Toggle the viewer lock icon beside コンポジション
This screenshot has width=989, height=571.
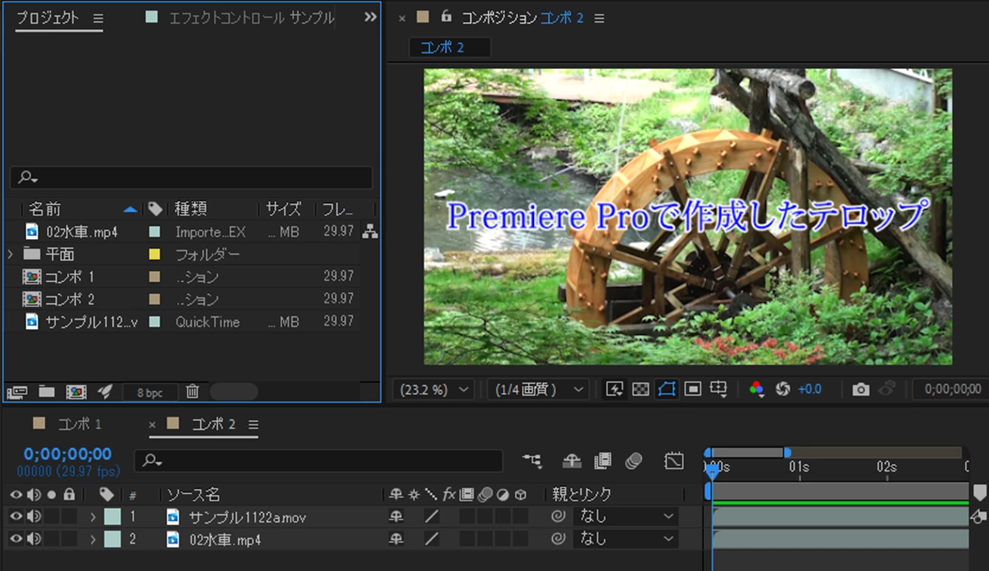(x=446, y=16)
